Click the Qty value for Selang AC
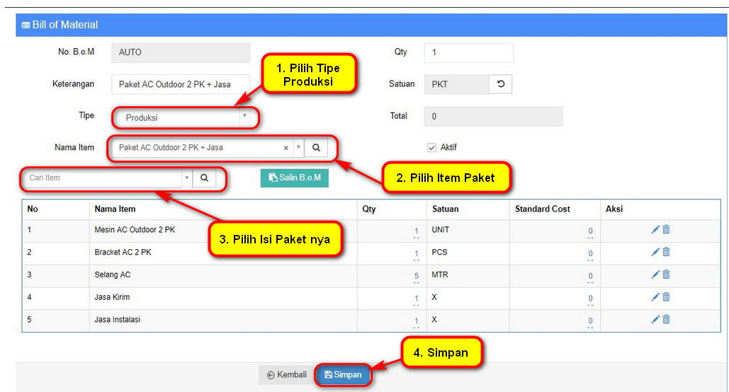 tap(416, 276)
